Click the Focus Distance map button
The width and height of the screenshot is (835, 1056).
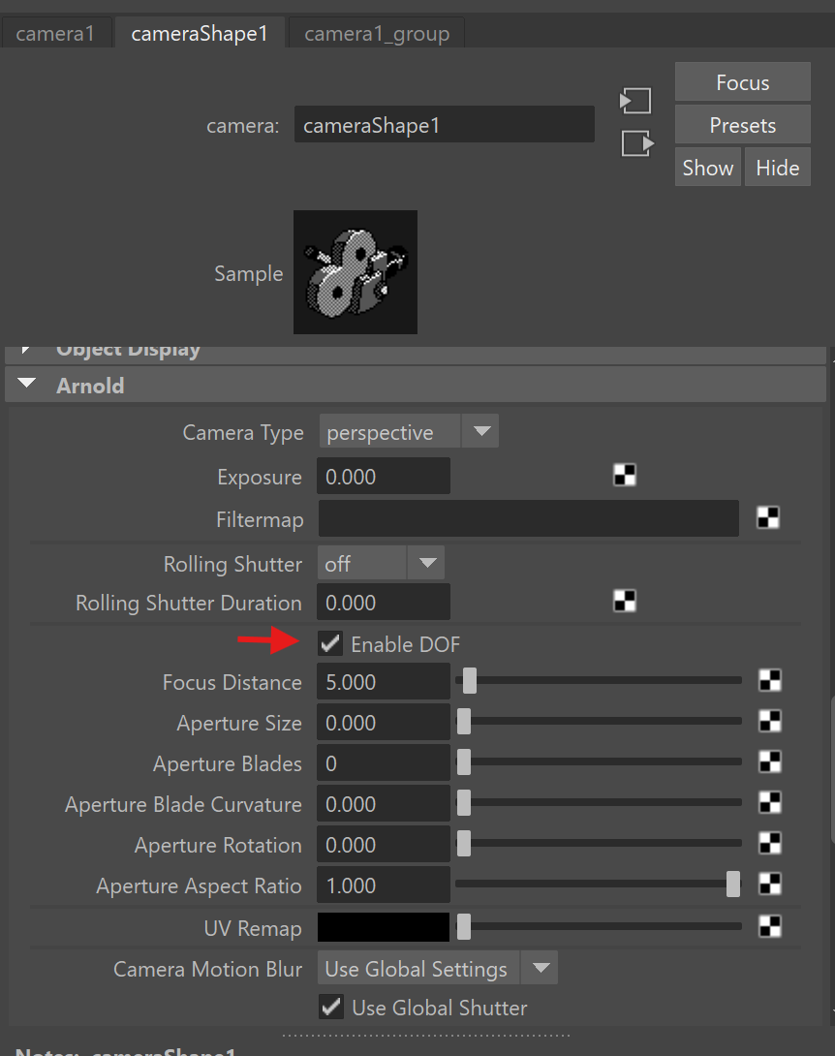770,681
